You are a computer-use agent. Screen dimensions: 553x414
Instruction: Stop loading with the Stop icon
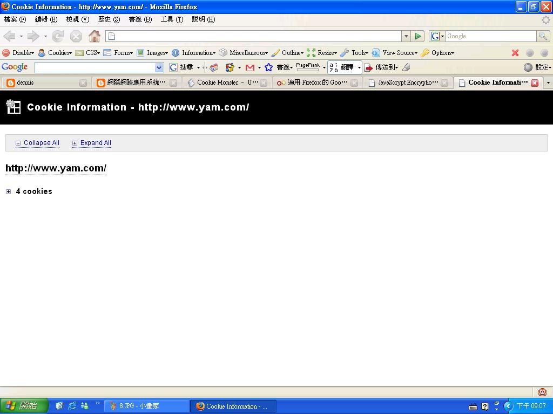coord(76,36)
